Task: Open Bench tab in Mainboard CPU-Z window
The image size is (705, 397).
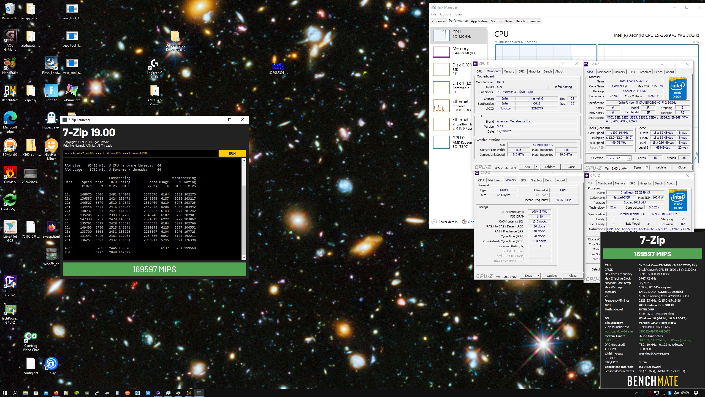Action: pyautogui.click(x=547, y=71)
